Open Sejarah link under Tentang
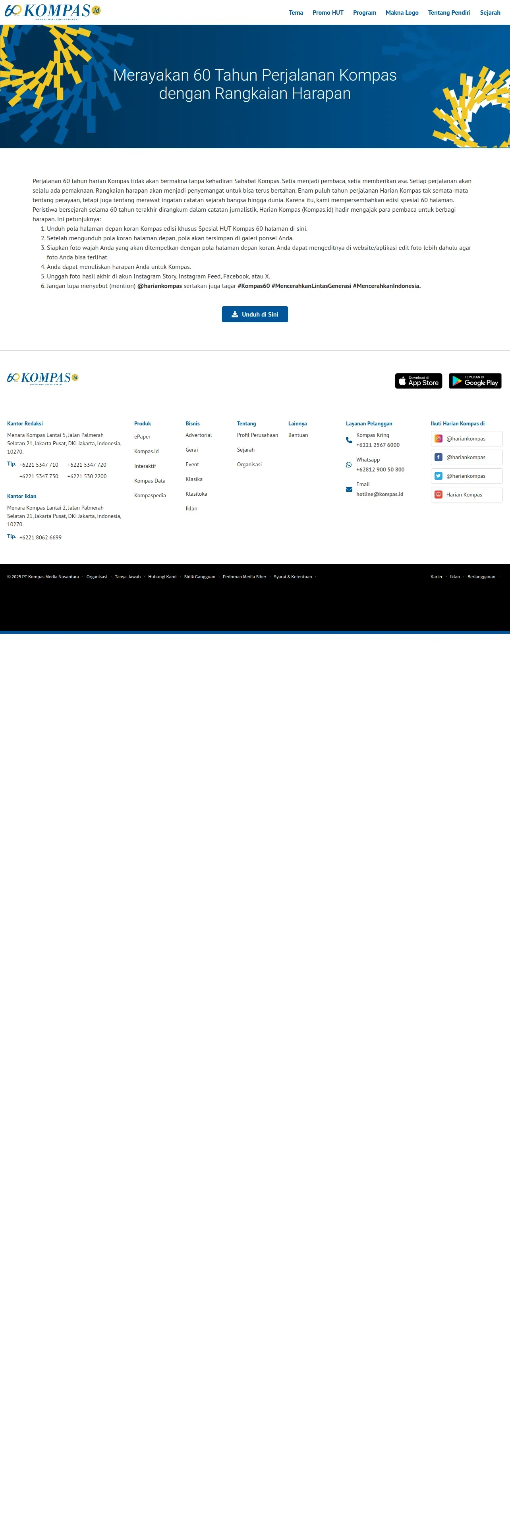Image resolution: width=510 pixels, height=1530 pixels. pos(245,450)
